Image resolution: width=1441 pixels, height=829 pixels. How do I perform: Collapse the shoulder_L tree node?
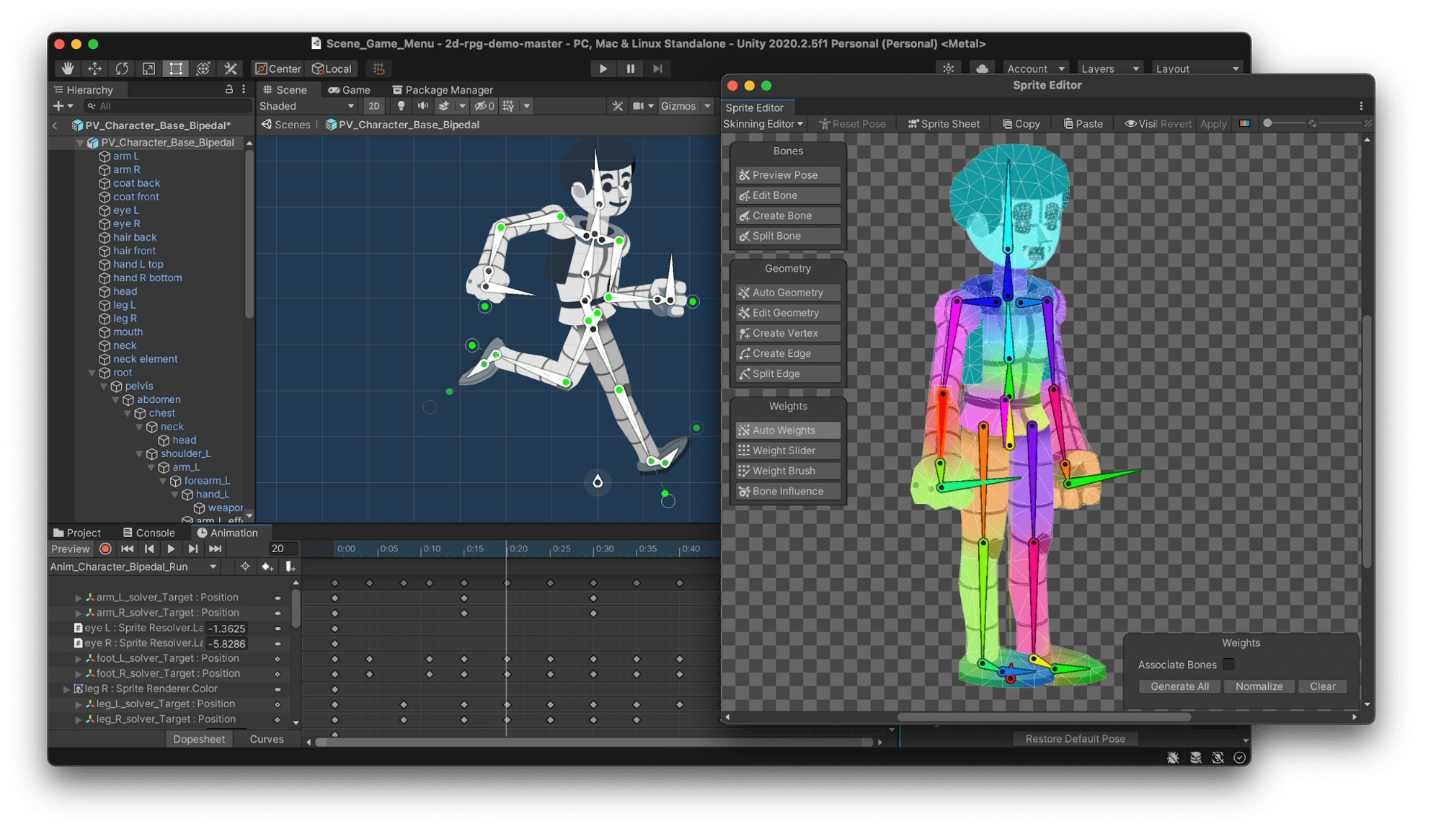pos(139,454)
